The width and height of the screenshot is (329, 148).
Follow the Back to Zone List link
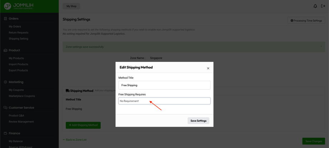[75, 140]
